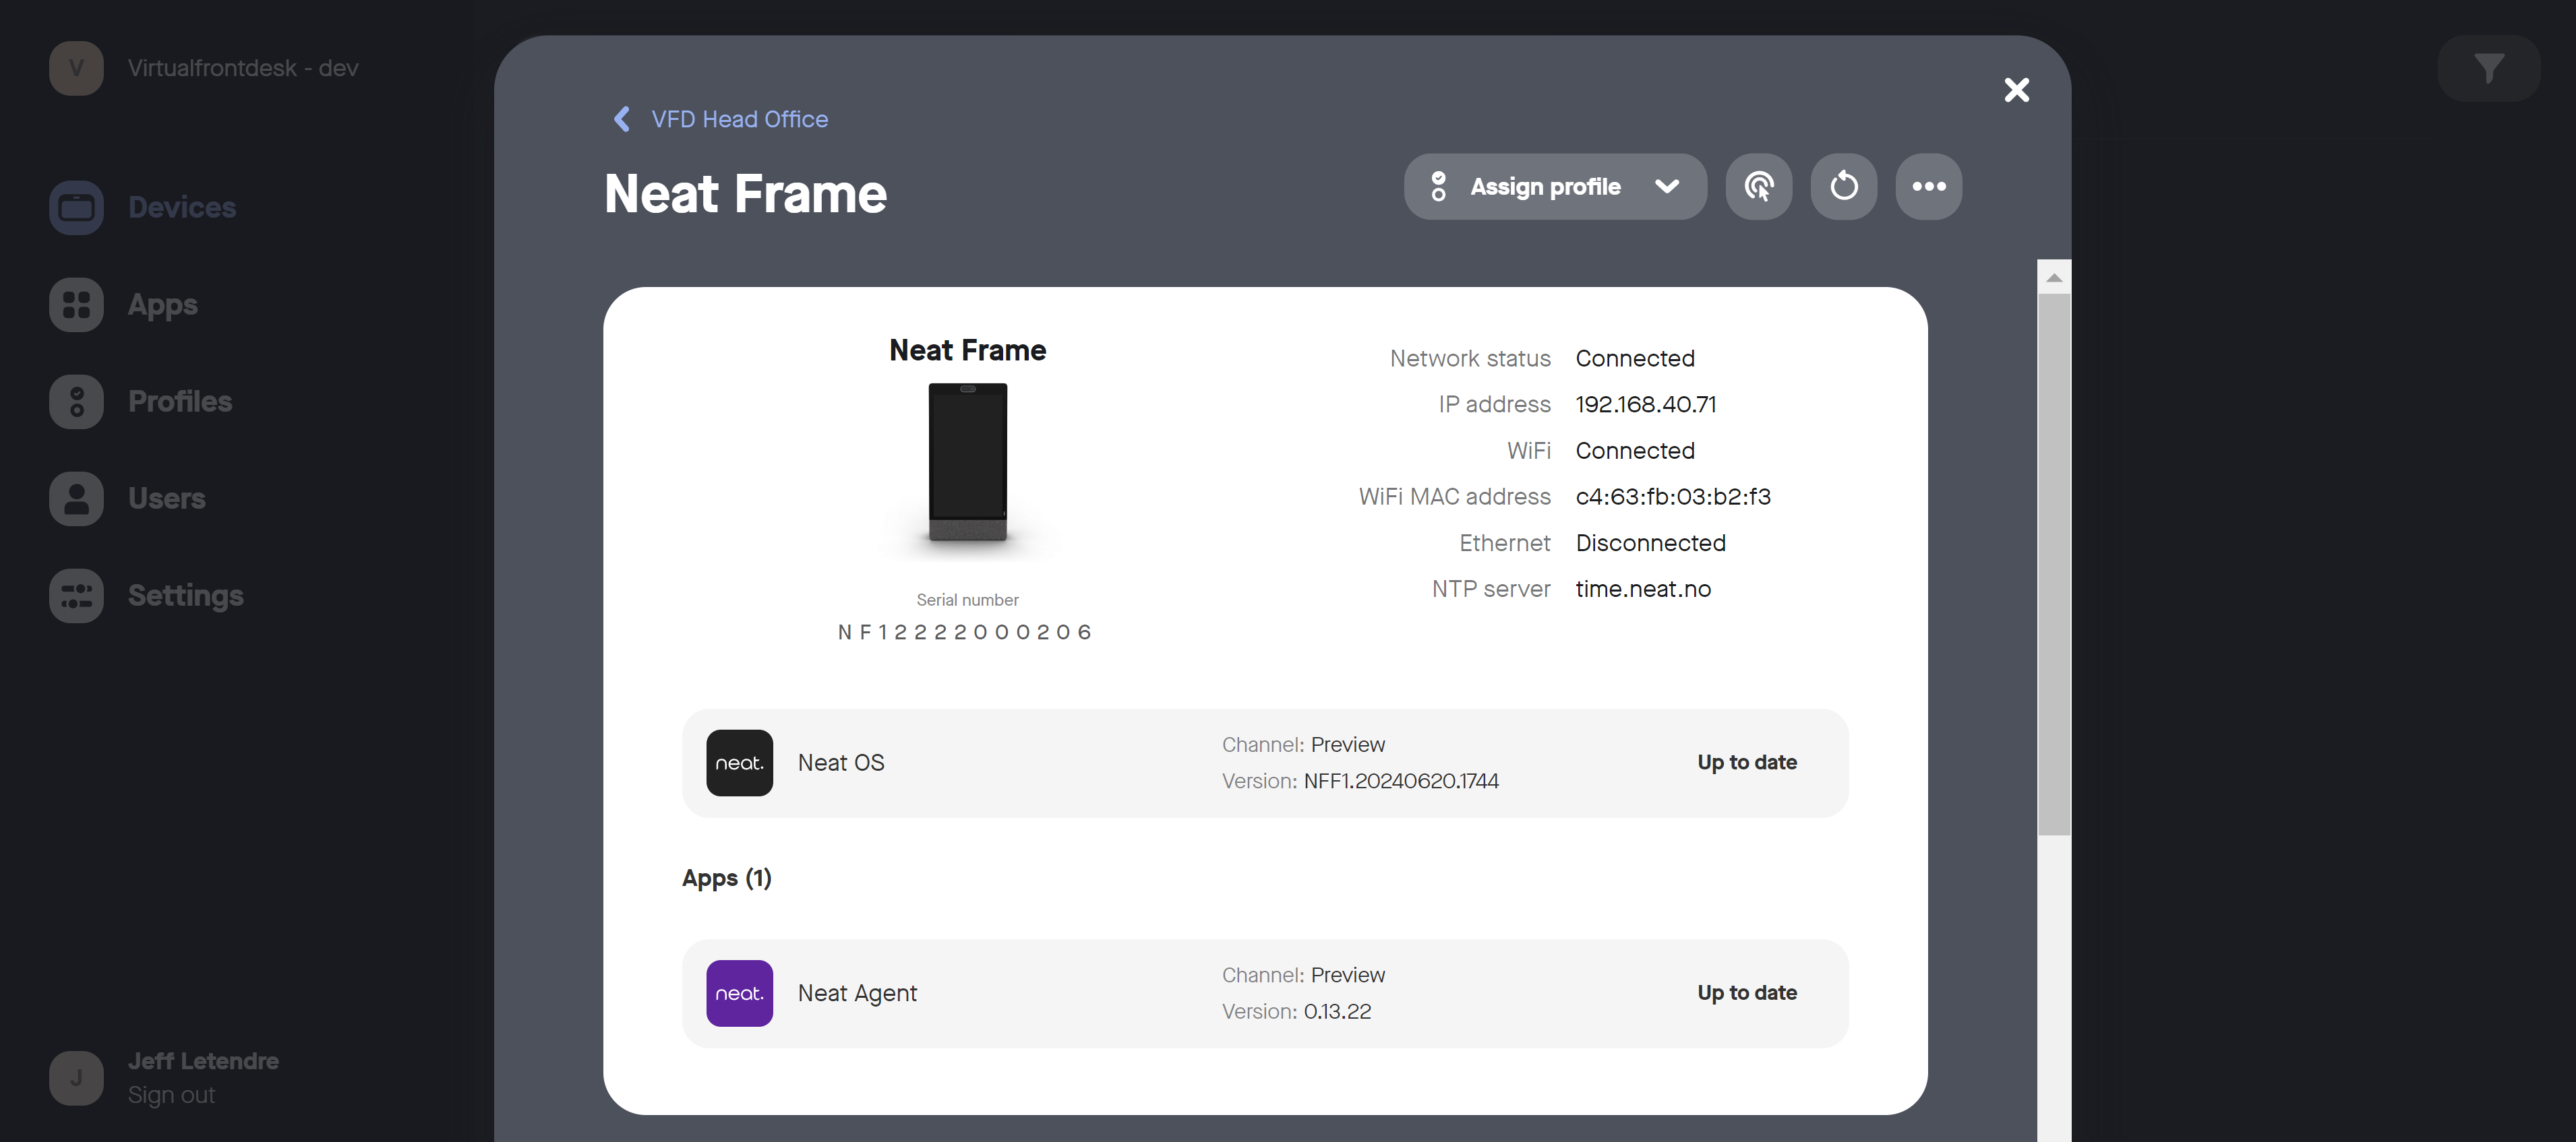2576x1142 pixels.
Task: Click the Network status Connected value
Action: [x=1635, y=358]
